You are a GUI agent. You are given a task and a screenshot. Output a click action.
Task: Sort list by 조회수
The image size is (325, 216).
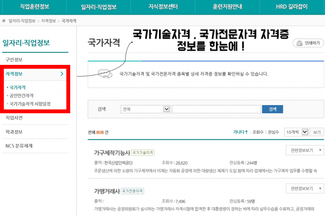click(258, 132)
